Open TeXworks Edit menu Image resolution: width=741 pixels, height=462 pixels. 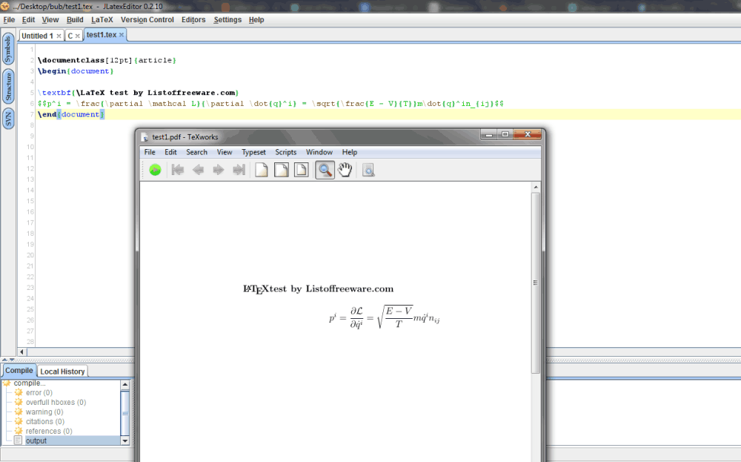[170, 152]
